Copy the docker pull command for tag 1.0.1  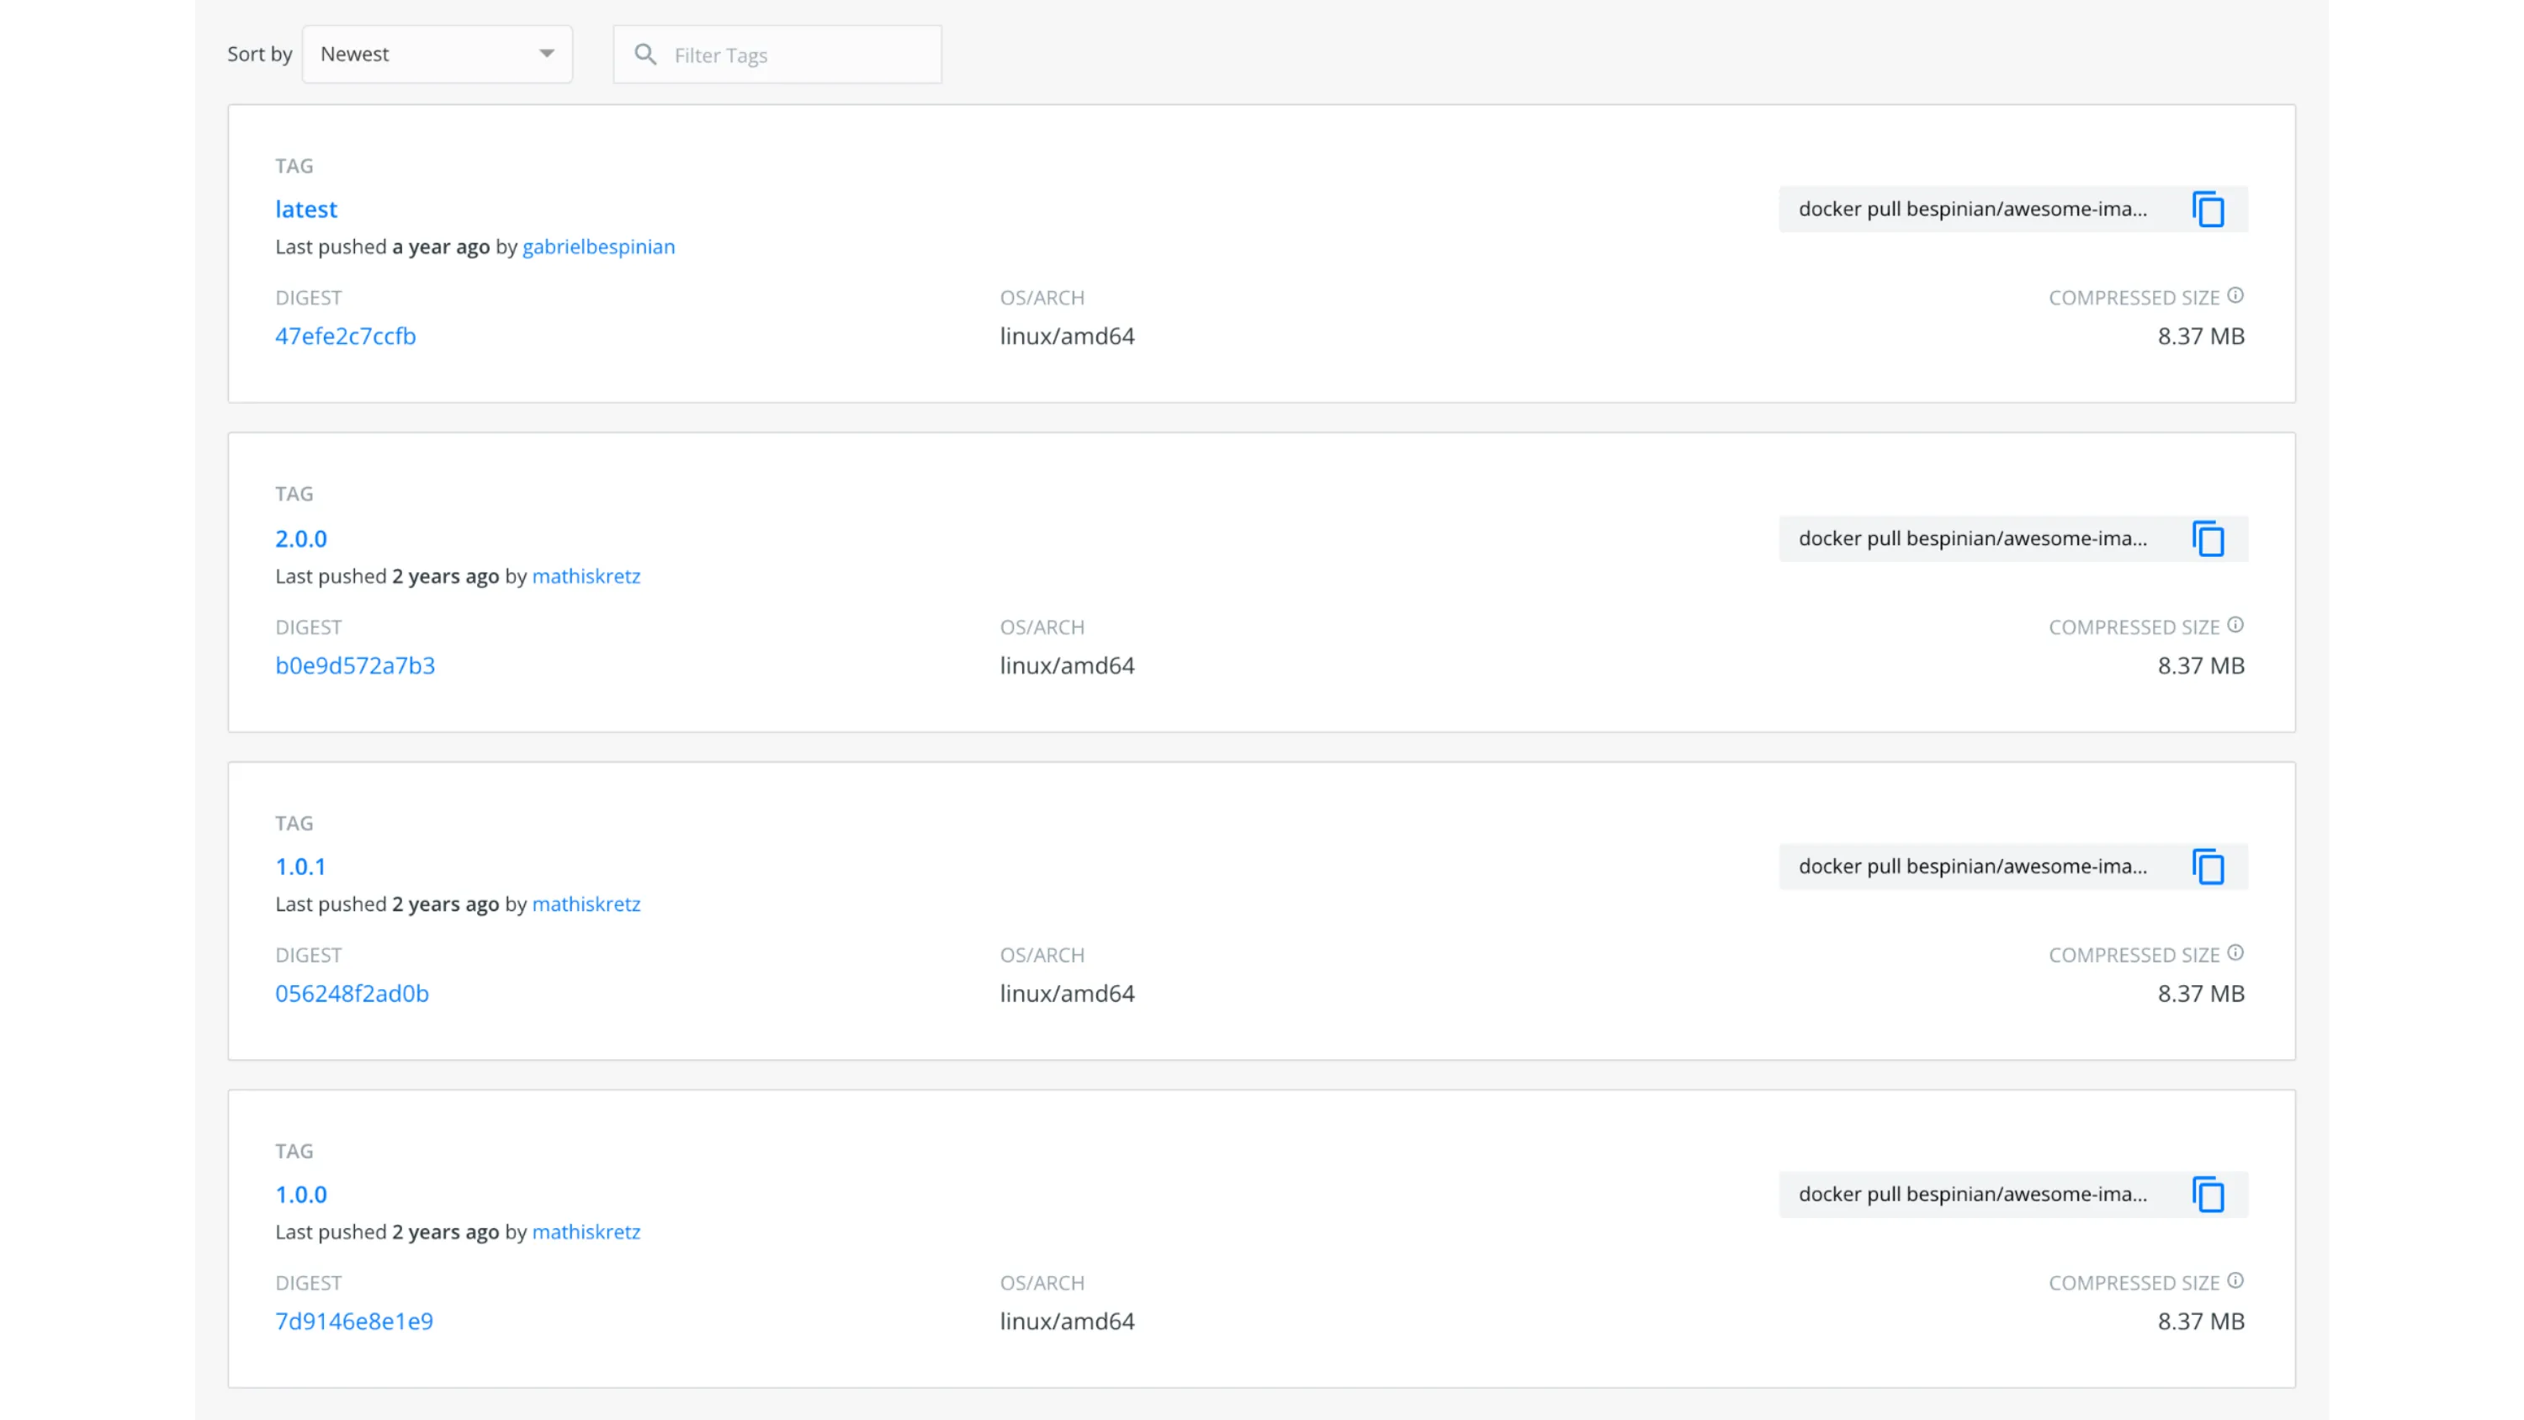2208,866
